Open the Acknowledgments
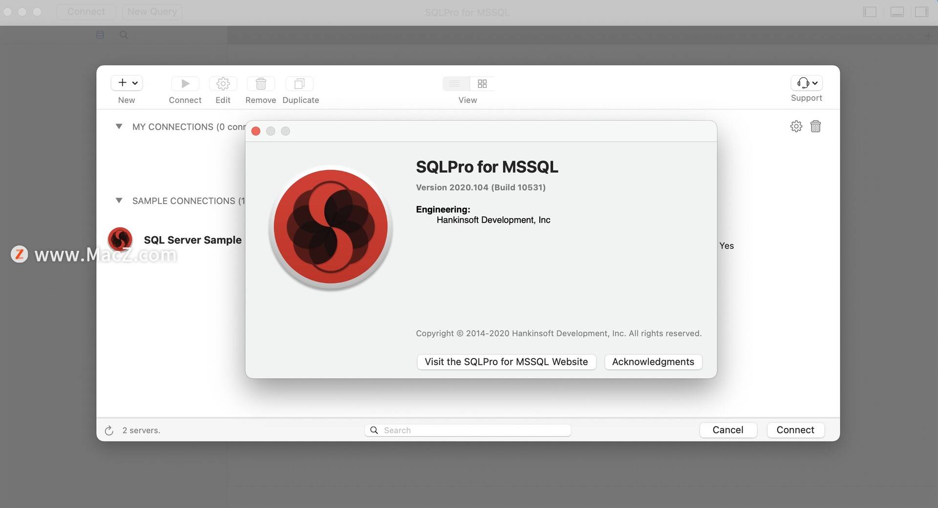This screenshot has height=508, width=938. point(653,362)
